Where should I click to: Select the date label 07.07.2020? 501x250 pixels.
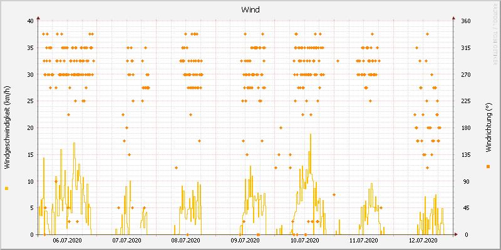pos(127,240)
